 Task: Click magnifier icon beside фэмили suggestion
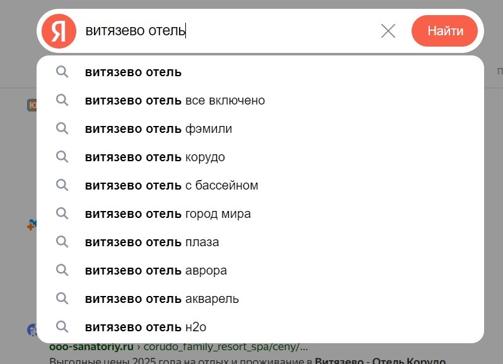point(62,128)
